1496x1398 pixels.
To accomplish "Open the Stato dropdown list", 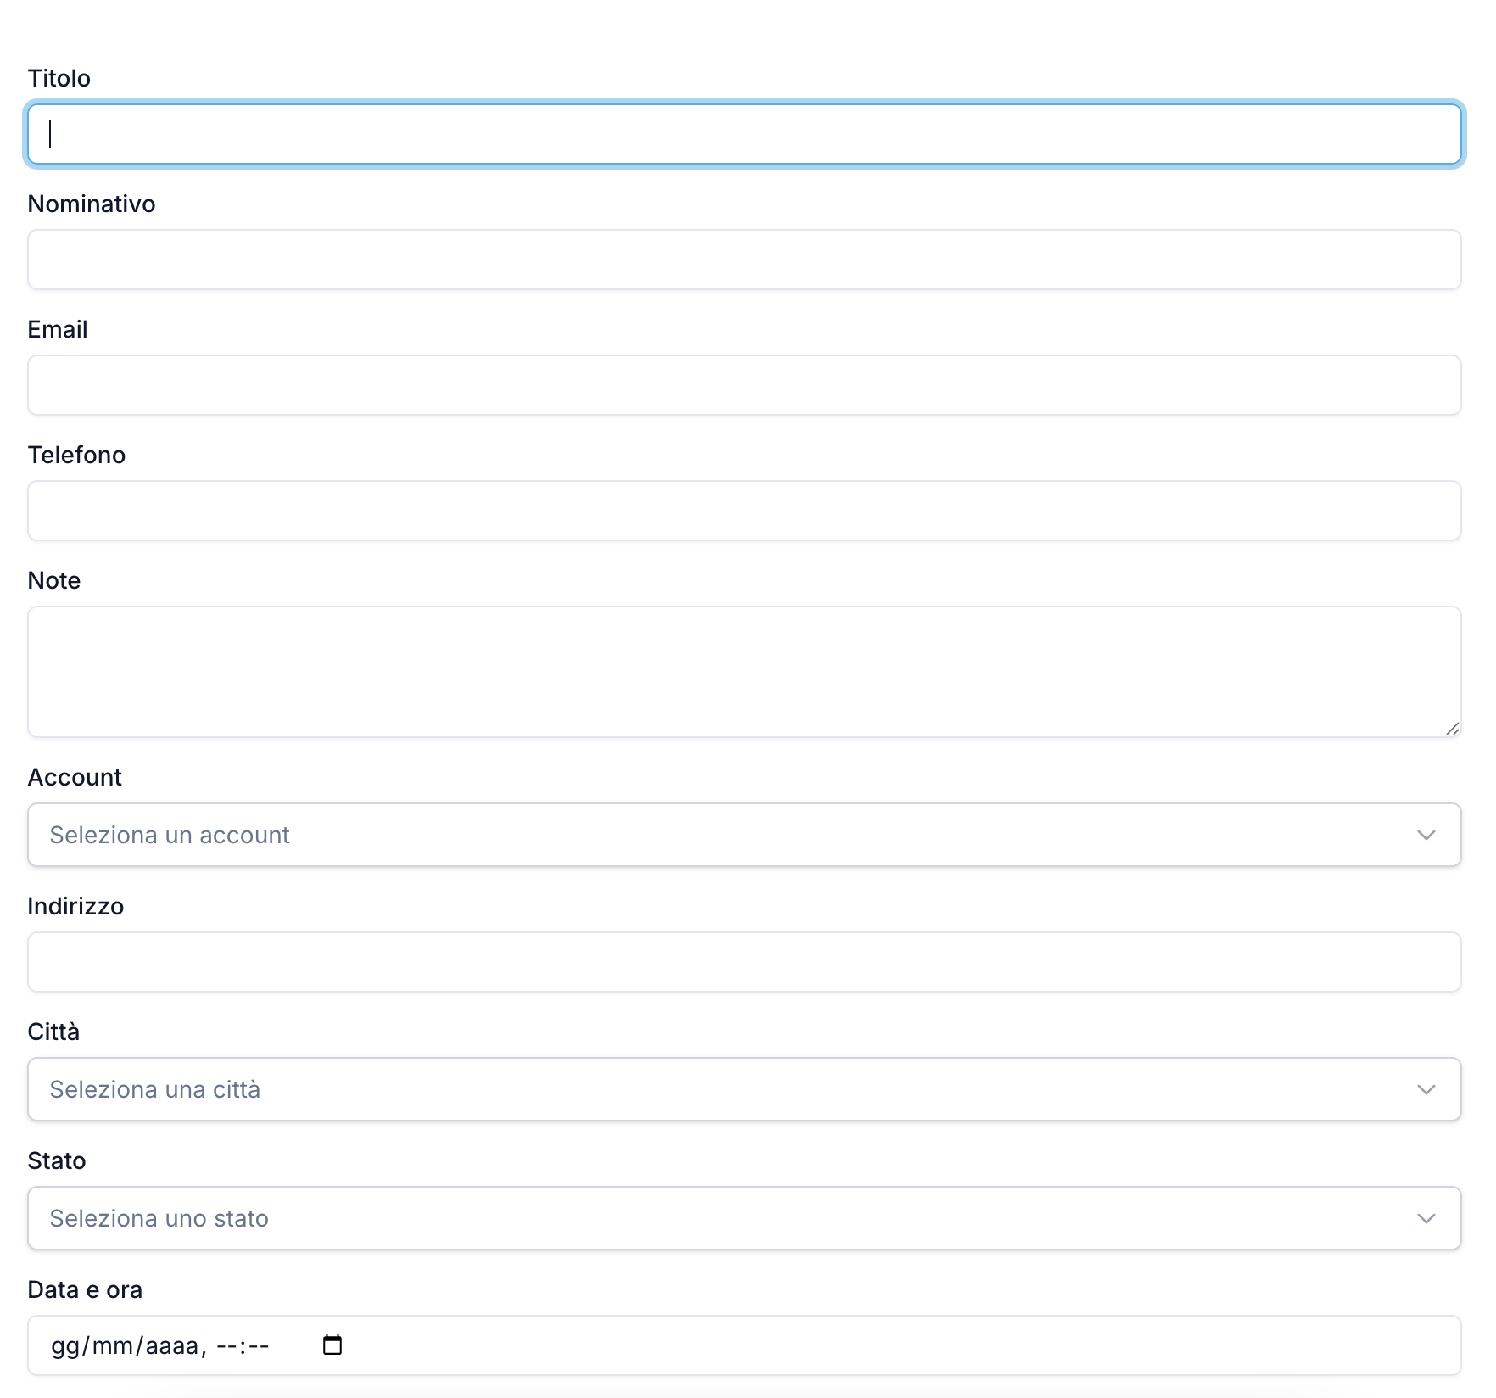I will coord(744,1218).
